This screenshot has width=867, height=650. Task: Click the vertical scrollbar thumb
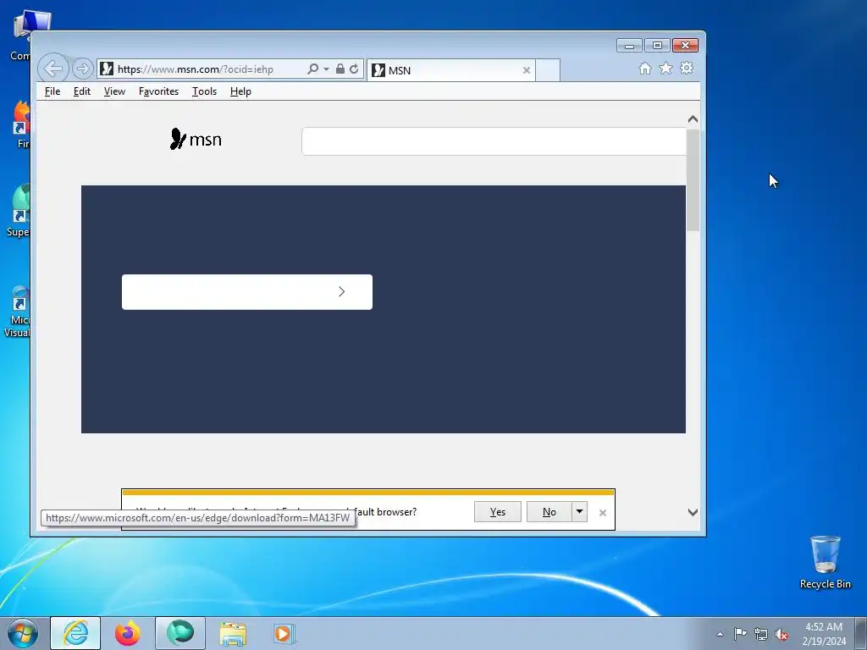click(x=693, y=180)
